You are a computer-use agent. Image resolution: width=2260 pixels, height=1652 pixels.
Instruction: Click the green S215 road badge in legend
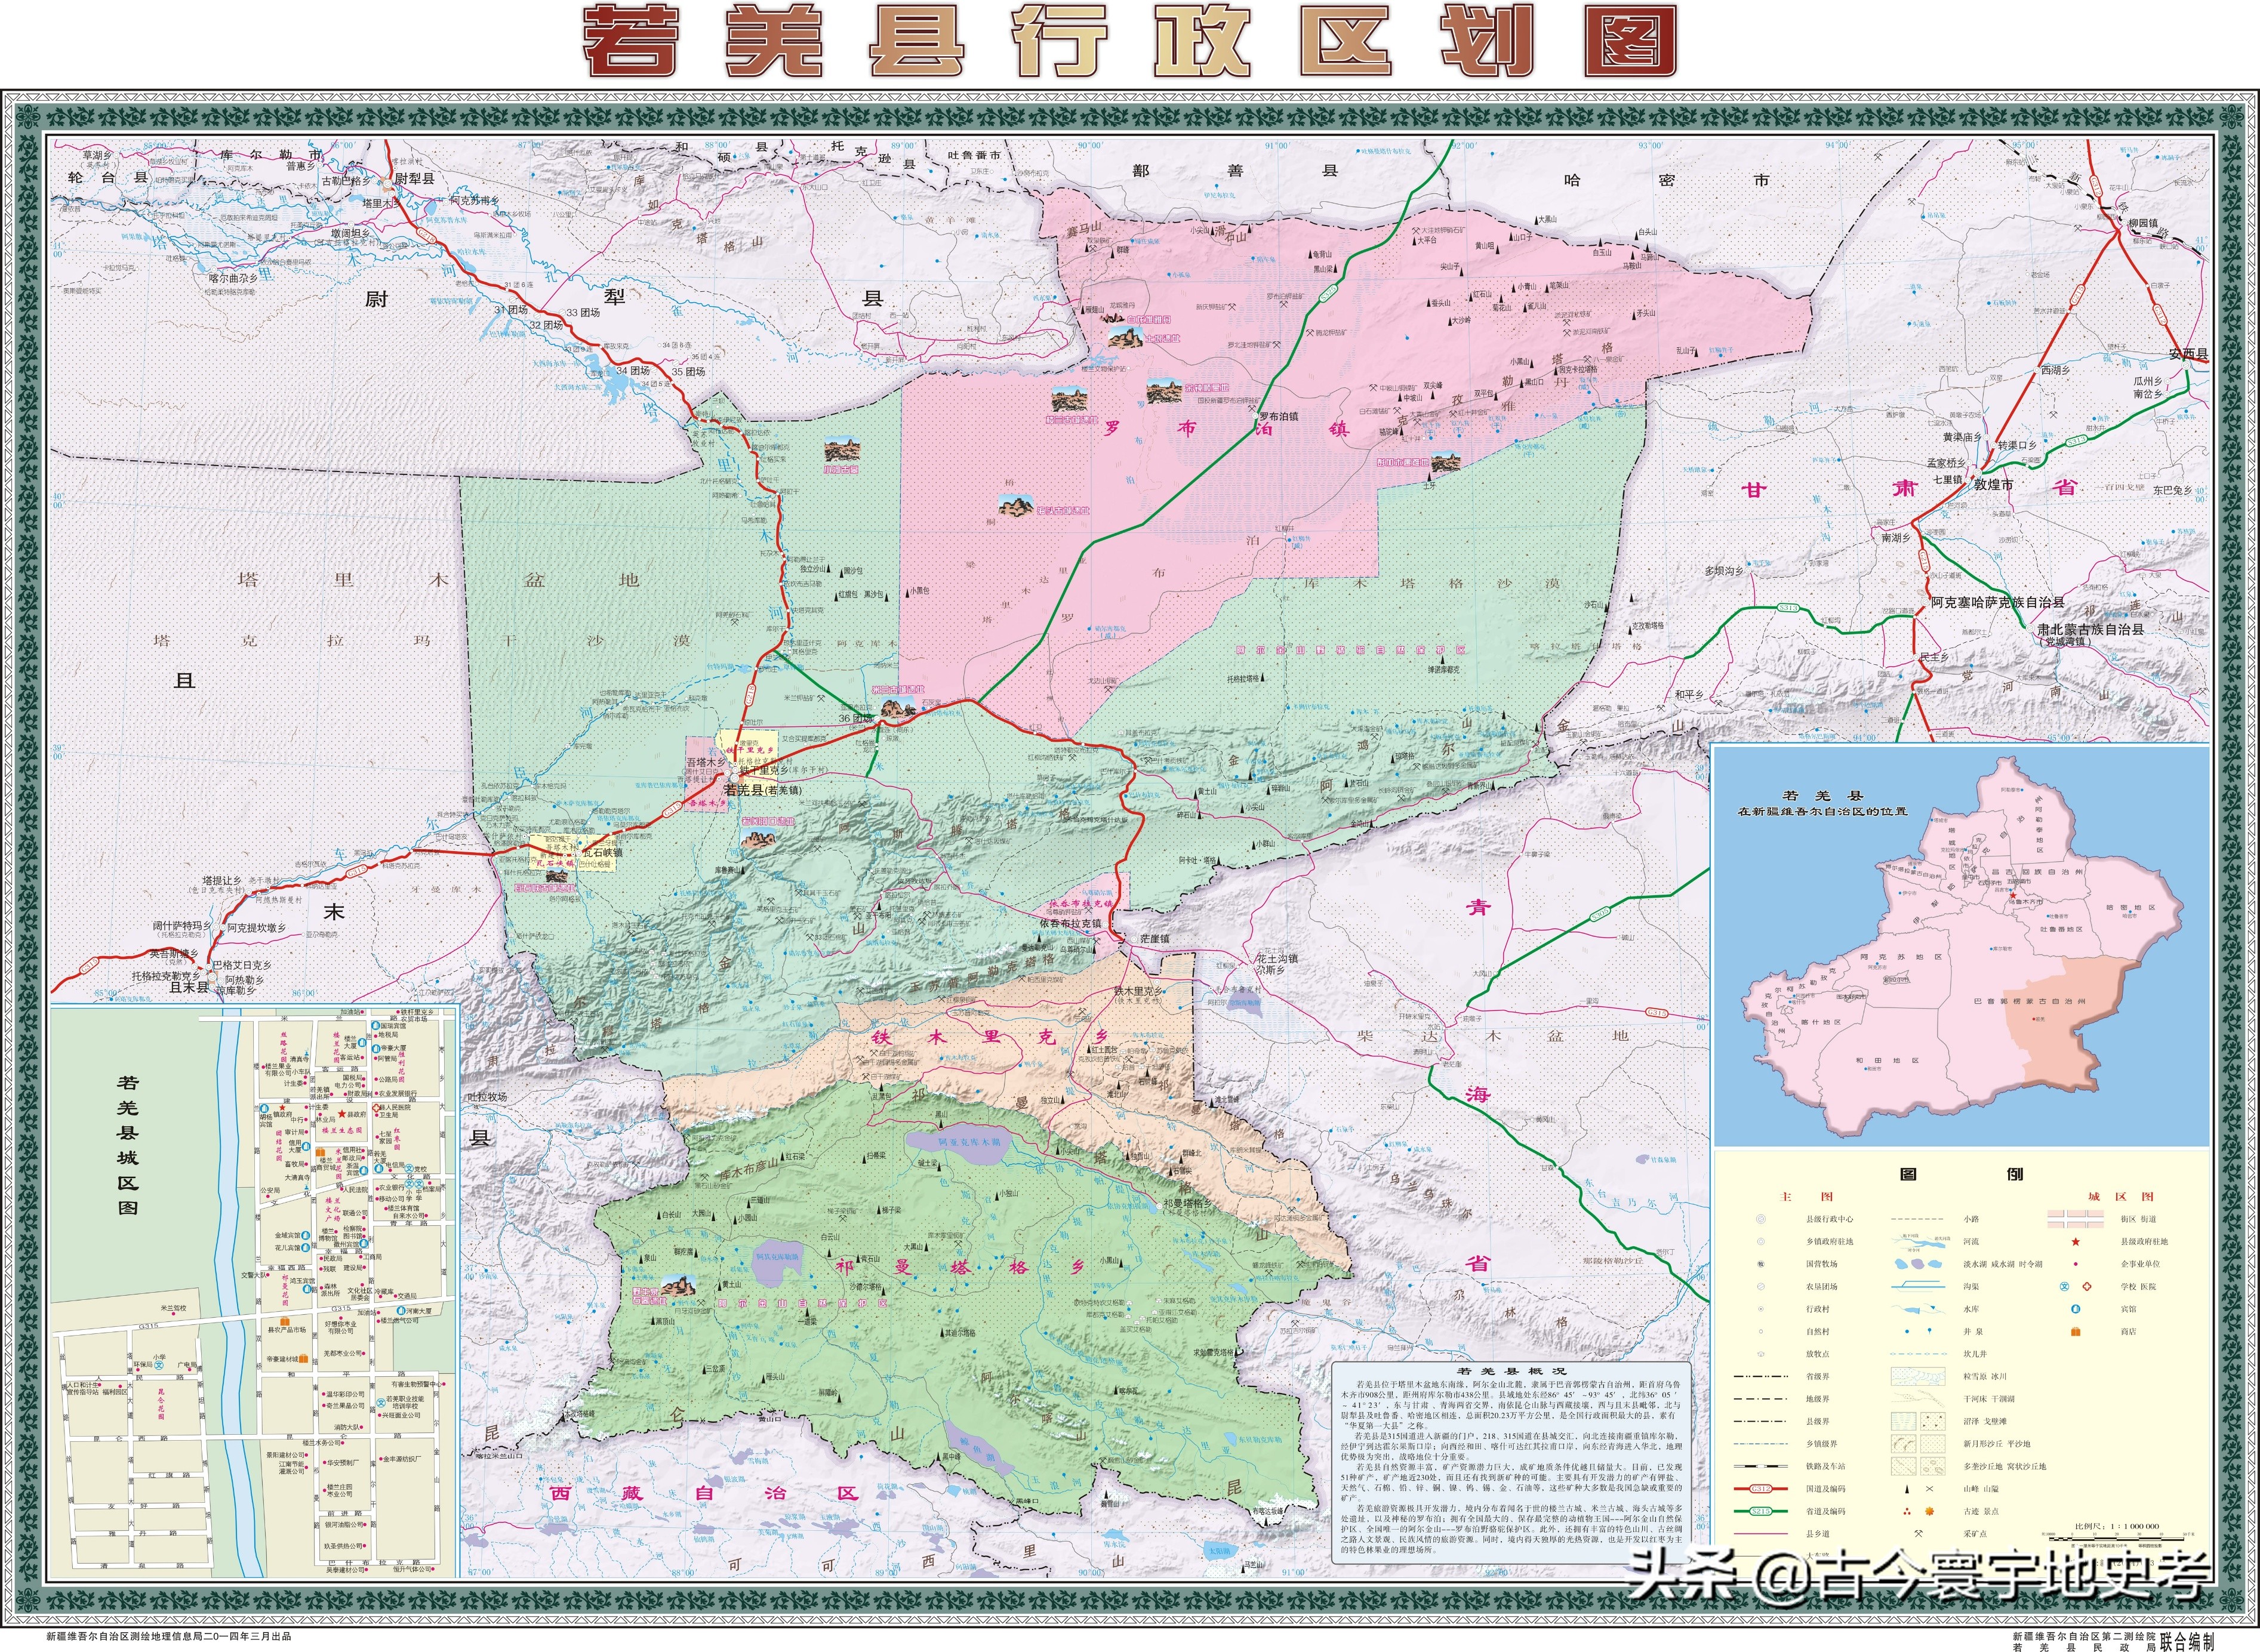tap(1762, 1511)
